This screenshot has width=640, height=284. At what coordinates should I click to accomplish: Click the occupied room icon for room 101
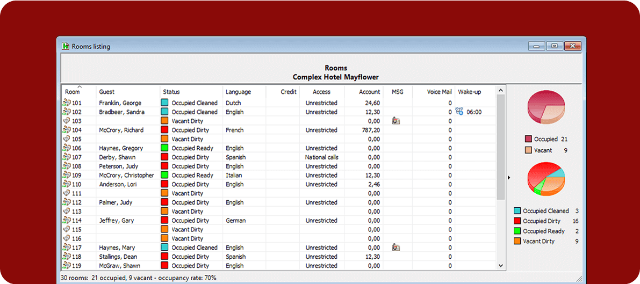(x=67, y=103)
